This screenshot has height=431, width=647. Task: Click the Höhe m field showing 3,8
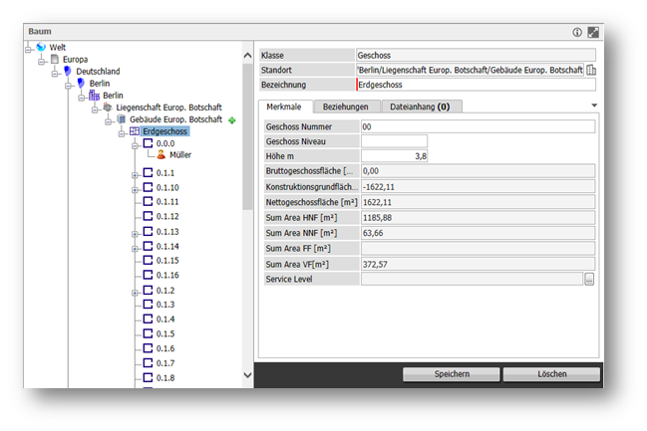coord(394,156)
